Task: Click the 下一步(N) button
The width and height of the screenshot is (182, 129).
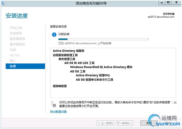Action: 124,123
